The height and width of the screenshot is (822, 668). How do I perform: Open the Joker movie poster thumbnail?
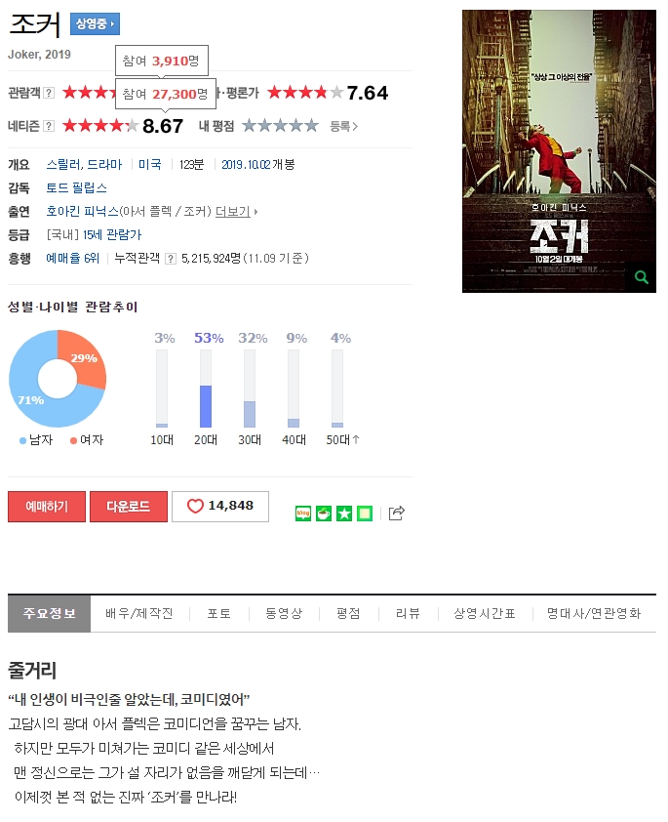[559, 151]
